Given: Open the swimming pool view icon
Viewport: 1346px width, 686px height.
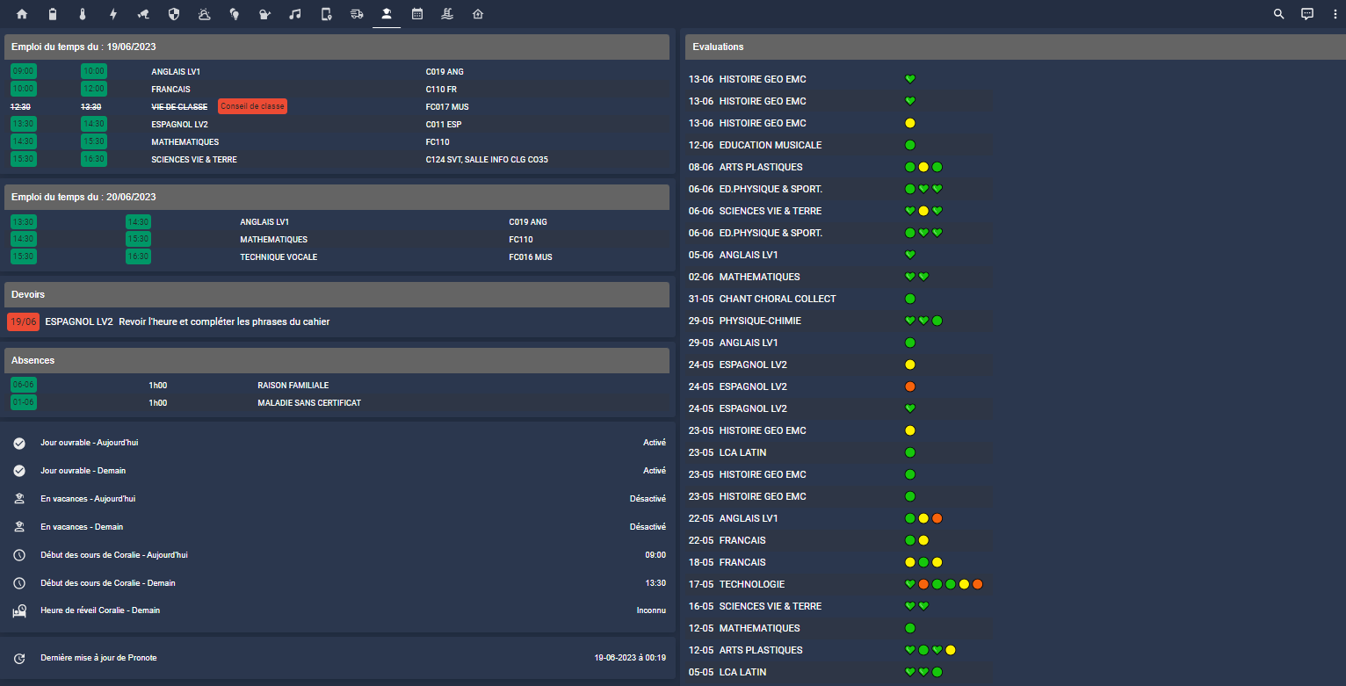Looking at the screenshot, I should pos(447,14).
